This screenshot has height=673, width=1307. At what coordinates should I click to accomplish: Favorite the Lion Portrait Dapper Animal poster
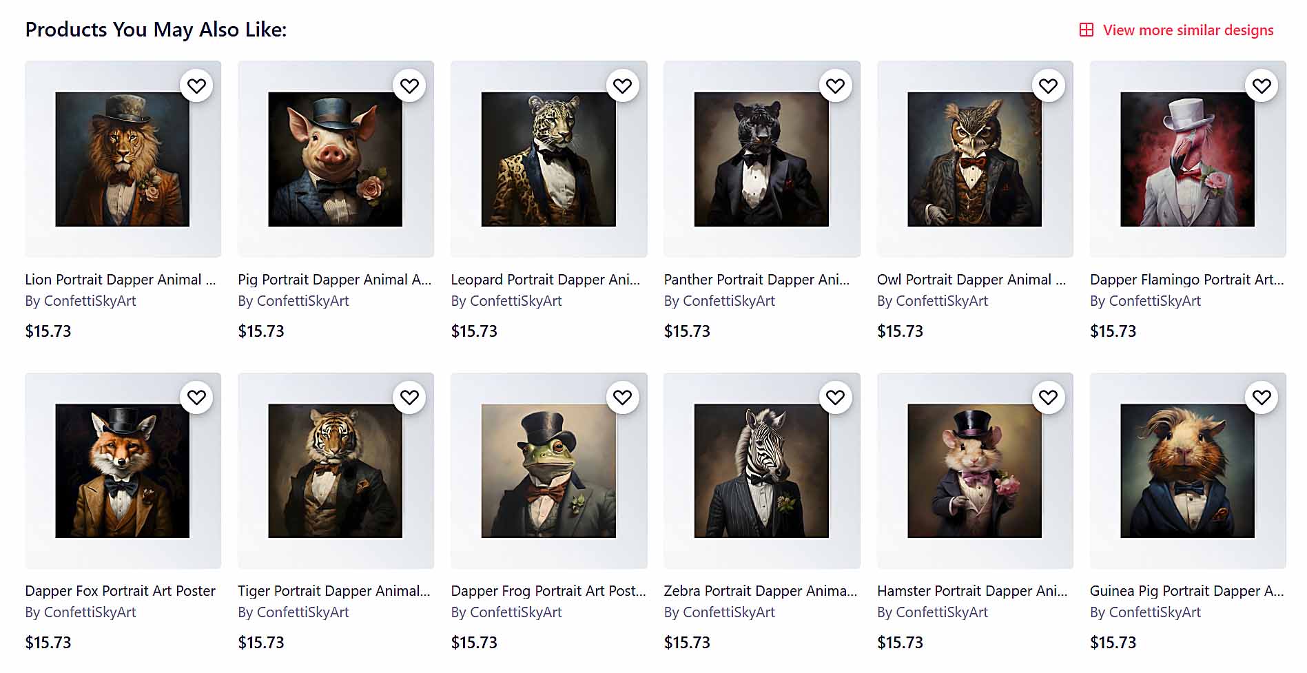(x=198, y=85)
